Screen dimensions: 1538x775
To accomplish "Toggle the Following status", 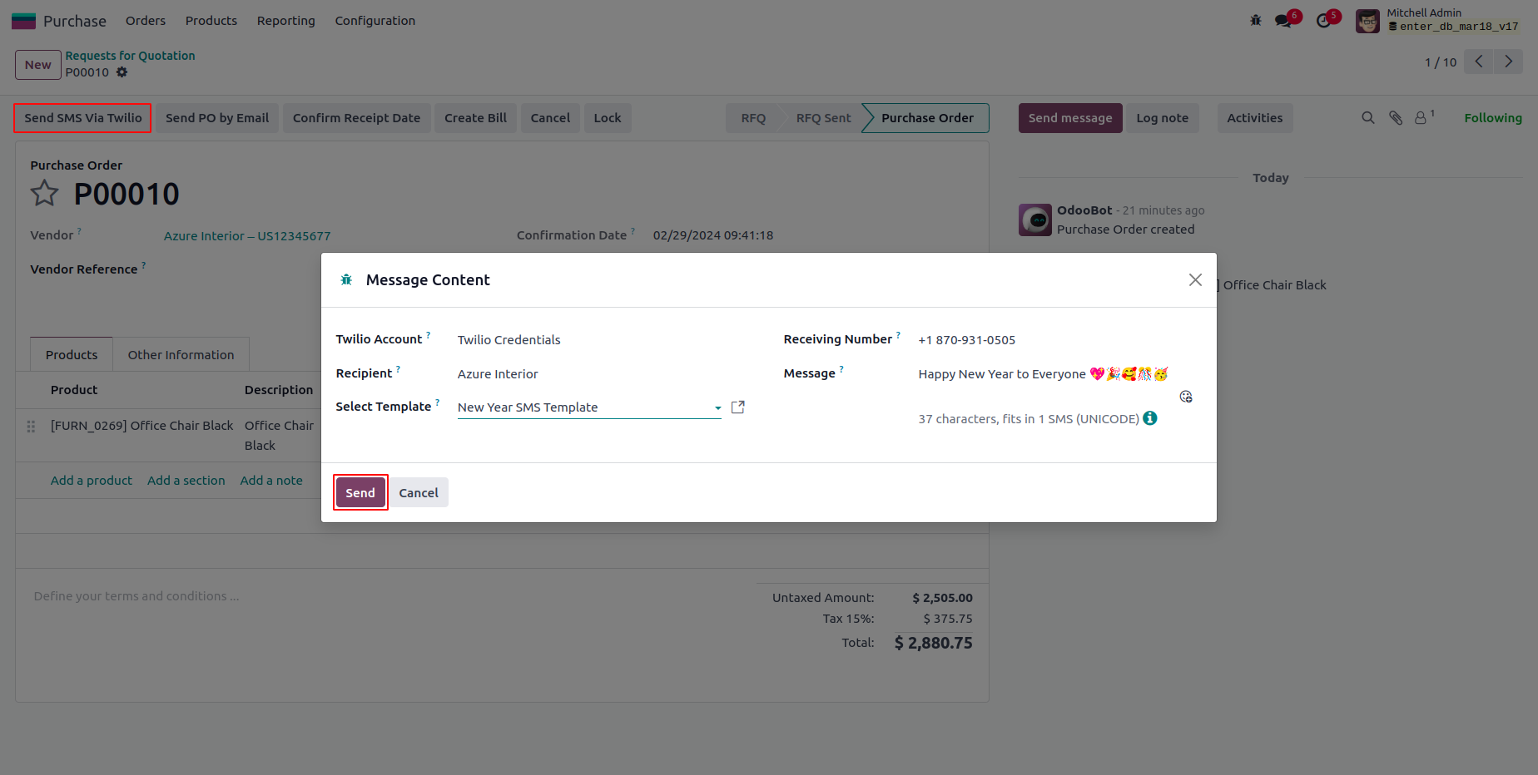I will [x=1492, y=118].
